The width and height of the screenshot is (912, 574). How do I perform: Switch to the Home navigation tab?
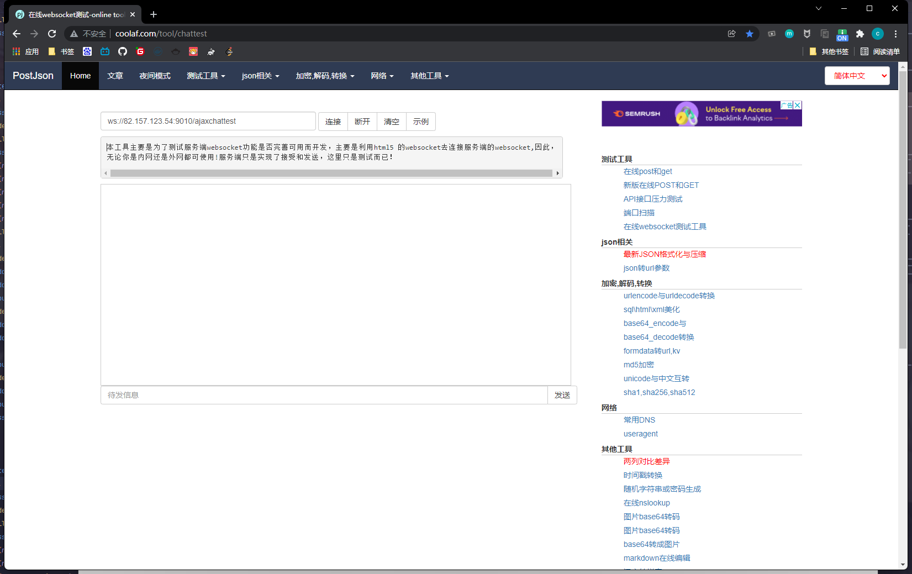[80, 76]
